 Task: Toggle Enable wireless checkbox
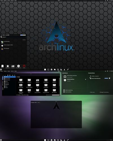[x=64, y=92]
